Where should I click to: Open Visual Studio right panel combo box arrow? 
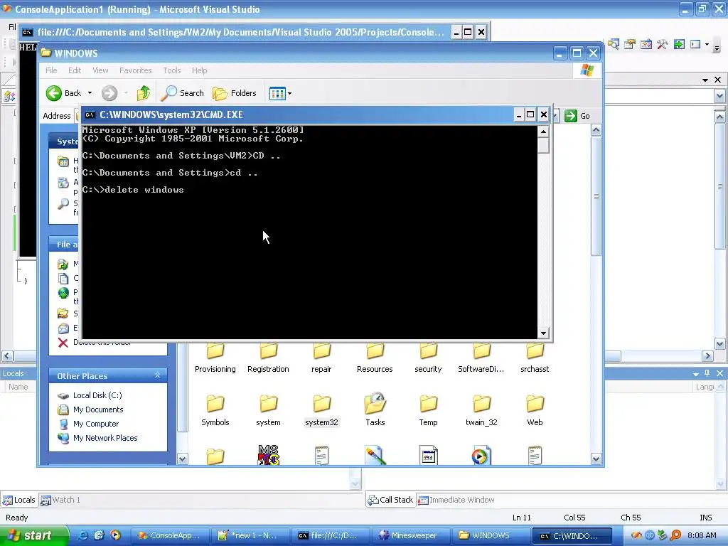719,96
